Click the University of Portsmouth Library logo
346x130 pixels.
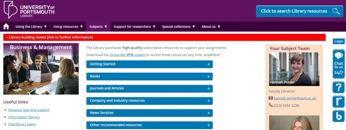point(29,10)
